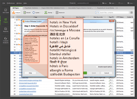Sort by the Title column header
Image resolution: width=137 pixels, height=99 pixels.
(63, 17)
